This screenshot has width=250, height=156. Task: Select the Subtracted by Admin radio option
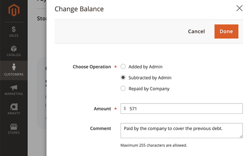[x=123, y=77]
